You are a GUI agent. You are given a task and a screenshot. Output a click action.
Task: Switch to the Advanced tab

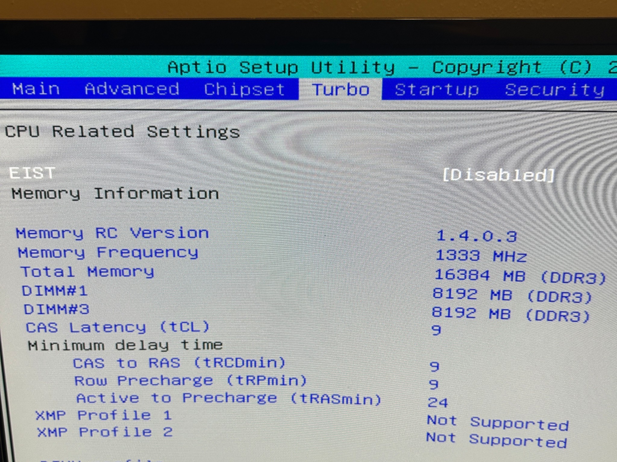132,89
